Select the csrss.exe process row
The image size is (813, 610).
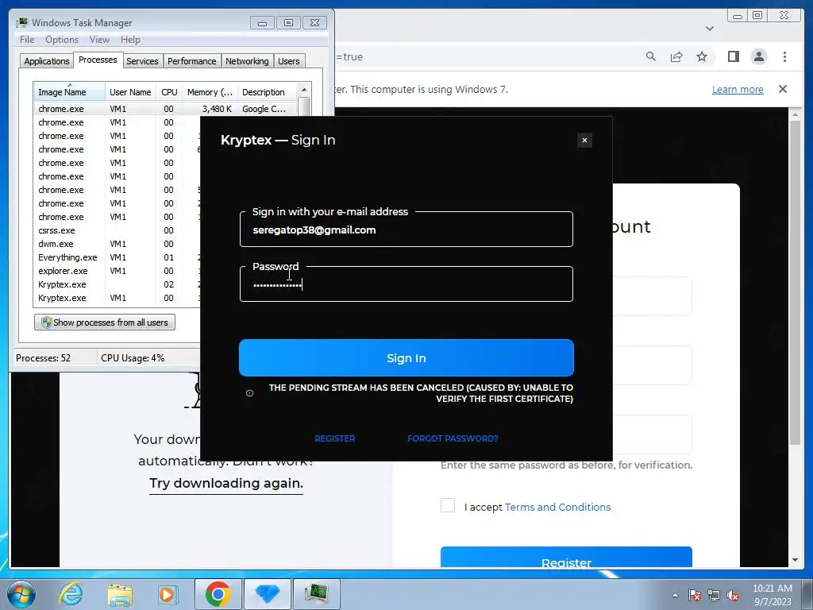[117, 230]
